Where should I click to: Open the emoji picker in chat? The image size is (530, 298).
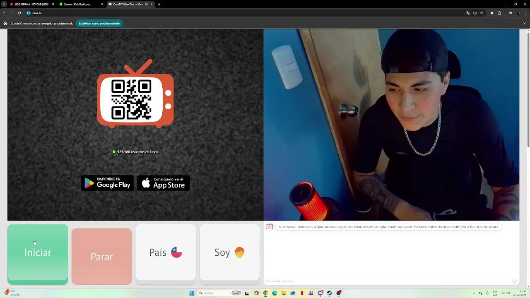(x=514, y=281)
